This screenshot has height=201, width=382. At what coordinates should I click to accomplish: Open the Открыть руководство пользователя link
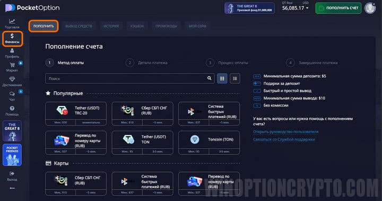285,132
